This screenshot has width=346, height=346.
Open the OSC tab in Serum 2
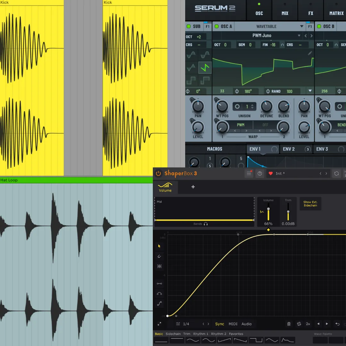[259, 10]
